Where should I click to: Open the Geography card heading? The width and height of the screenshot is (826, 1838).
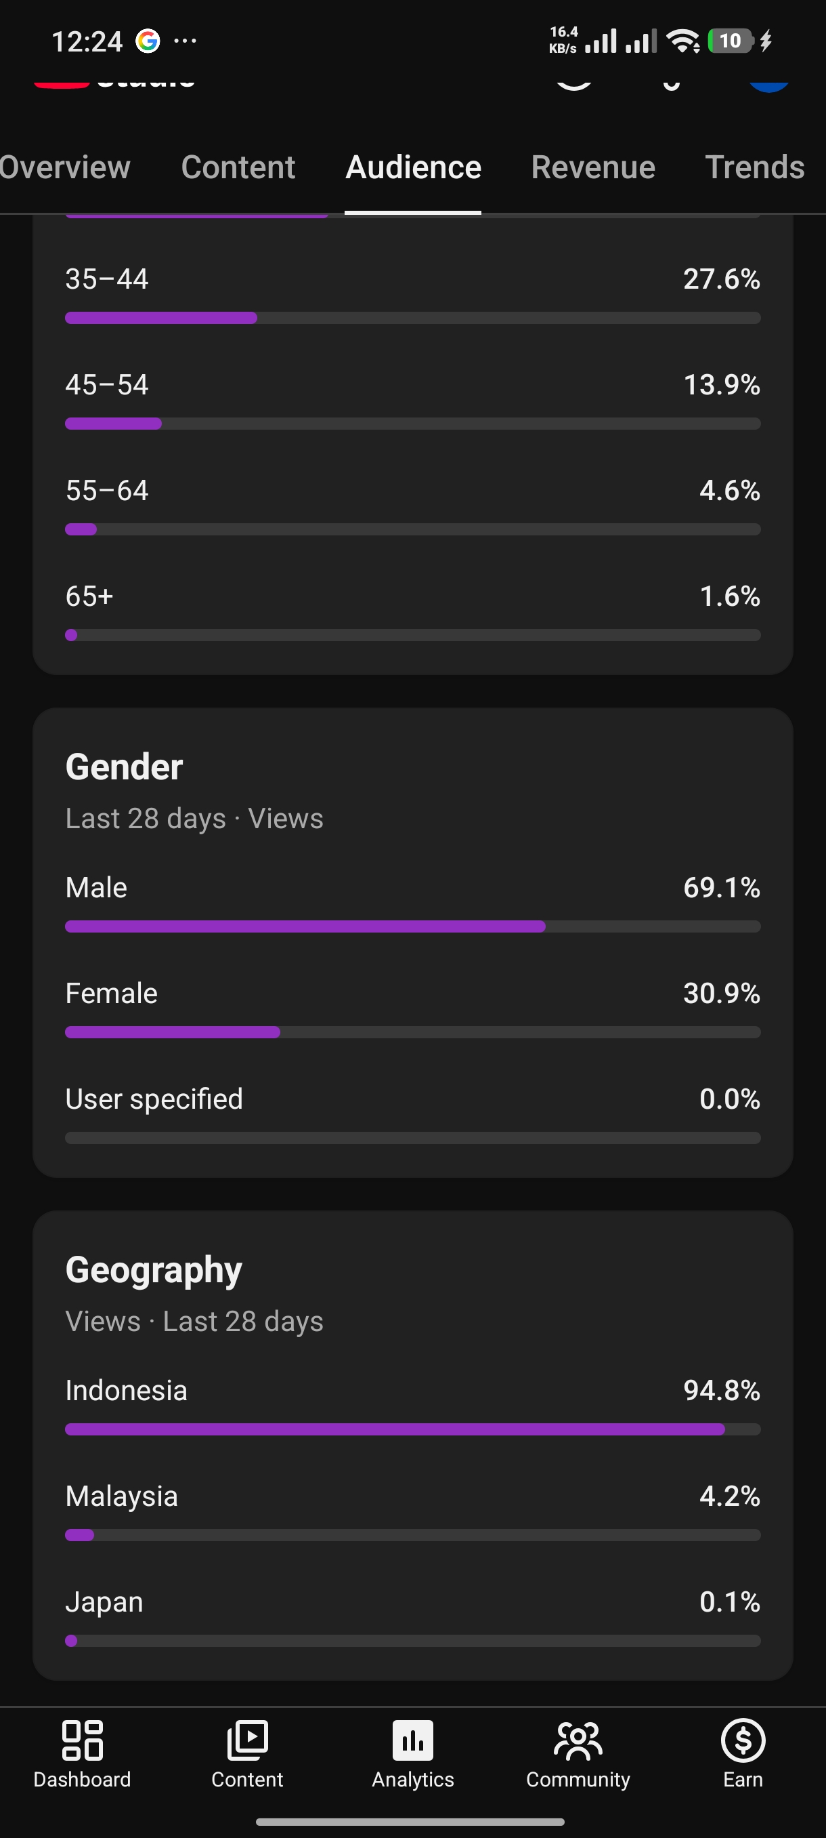154,1270
